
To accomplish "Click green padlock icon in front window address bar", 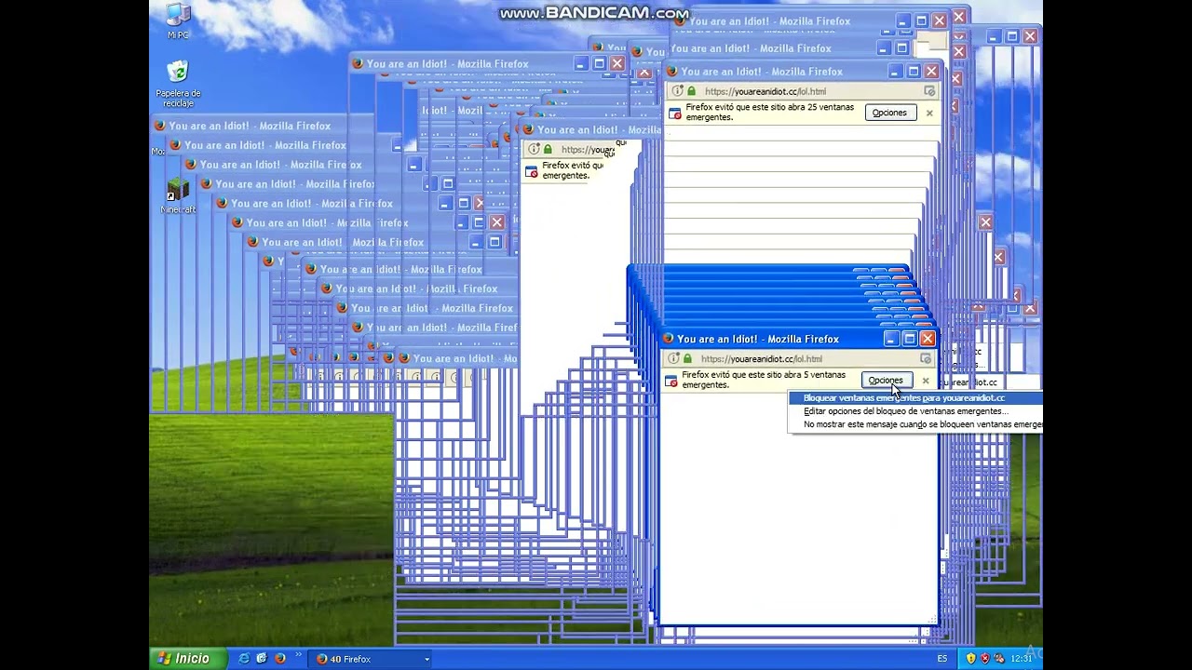I will [x=688, y=358].
